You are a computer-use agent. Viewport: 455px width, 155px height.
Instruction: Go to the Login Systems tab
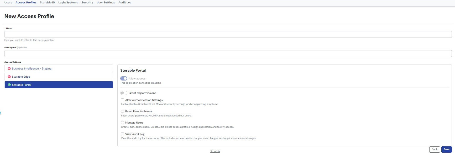pyautogui.click(x=68, y=3)
